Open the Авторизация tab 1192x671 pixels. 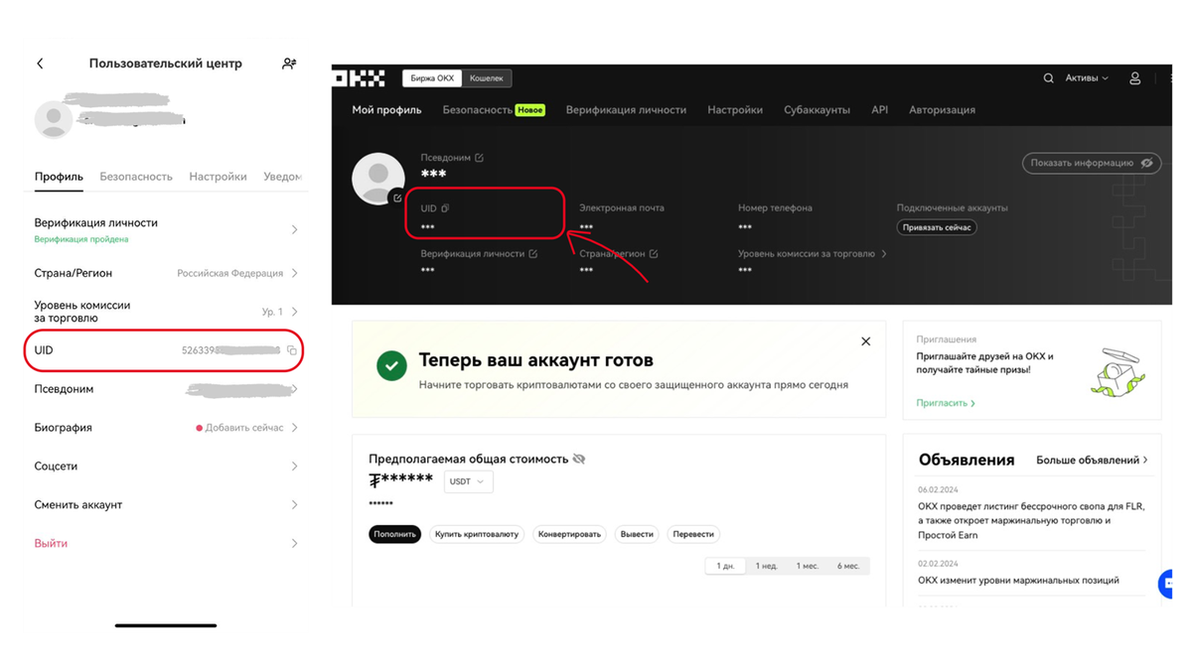942,110
